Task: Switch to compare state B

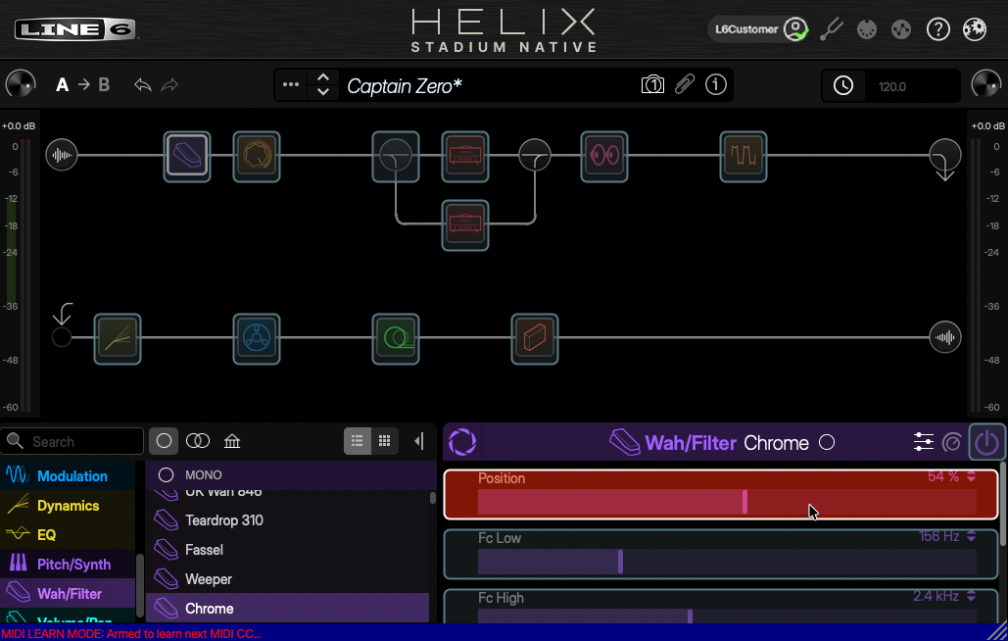Action: 104,85
